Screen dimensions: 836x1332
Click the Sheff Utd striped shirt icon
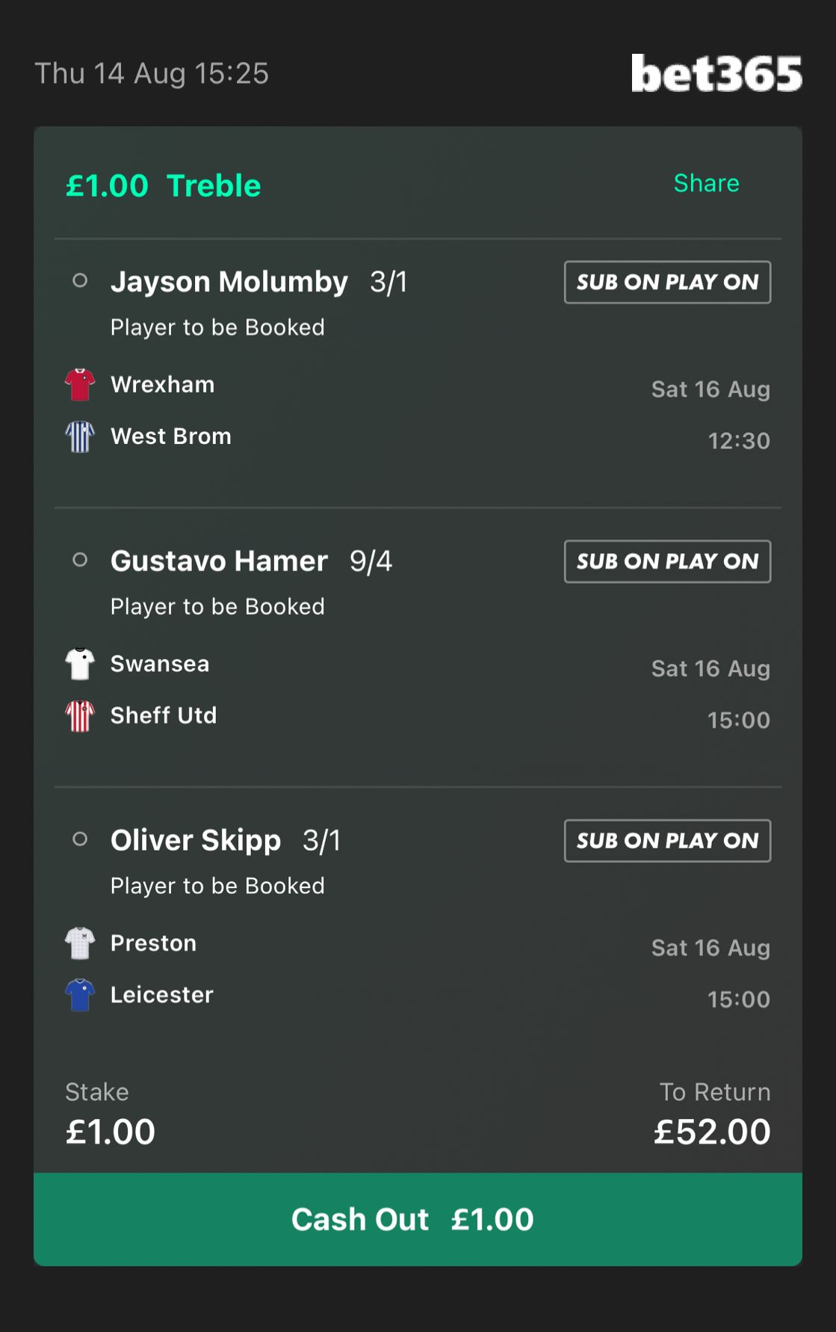pyautogui.click(x=80, y=715)
